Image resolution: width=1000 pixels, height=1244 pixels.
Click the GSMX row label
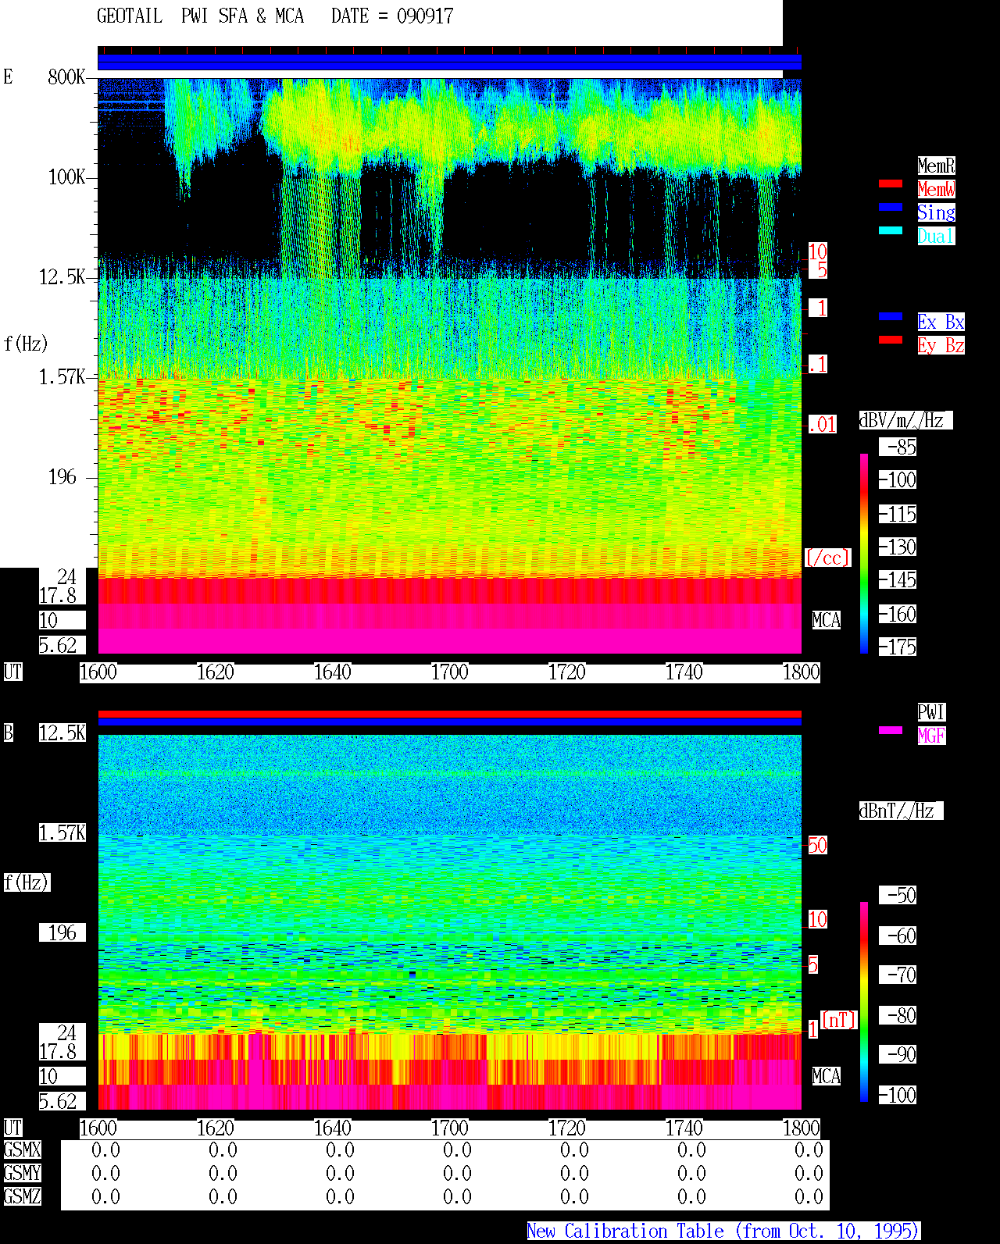click(x=22, y=1150)
